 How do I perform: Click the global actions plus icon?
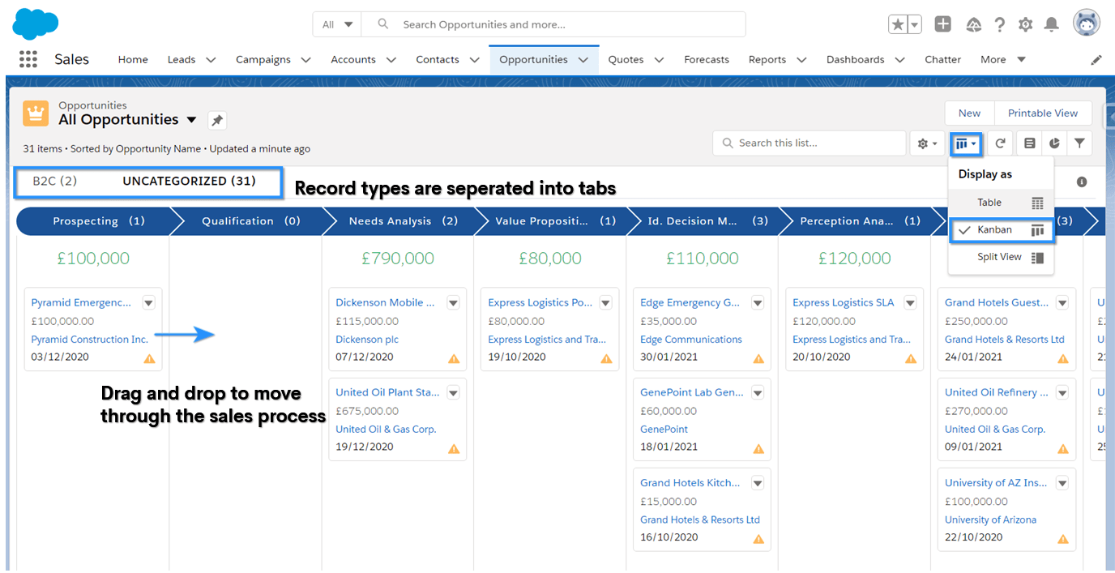tap(942, 24)
